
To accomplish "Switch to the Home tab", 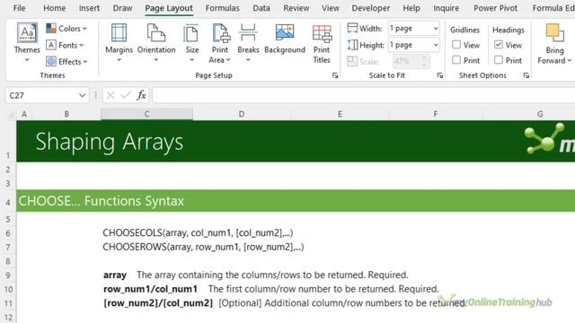I will coord(54,8).
